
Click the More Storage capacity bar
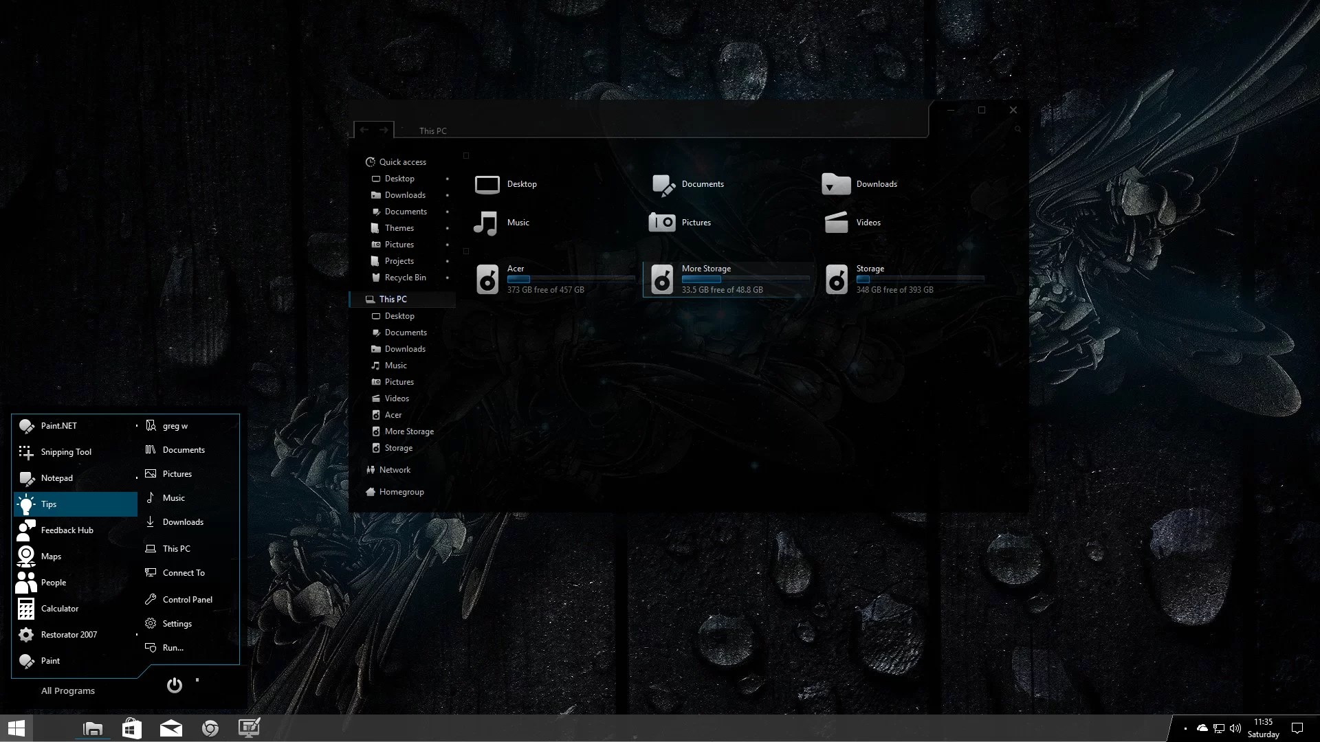745,279
